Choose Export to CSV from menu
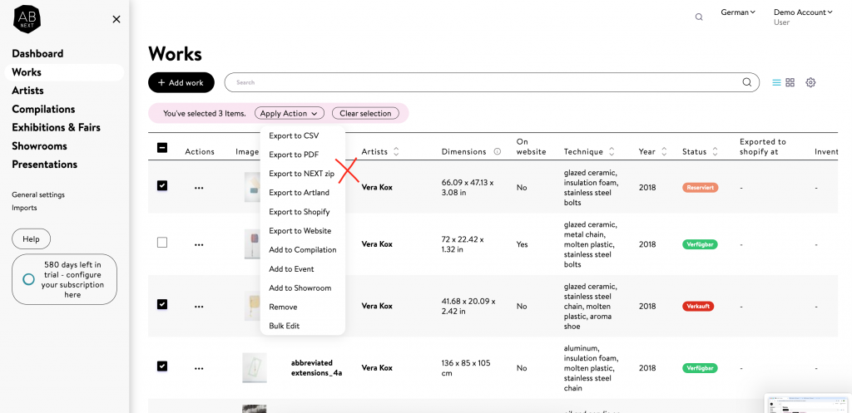 click(x=294, y=135)
